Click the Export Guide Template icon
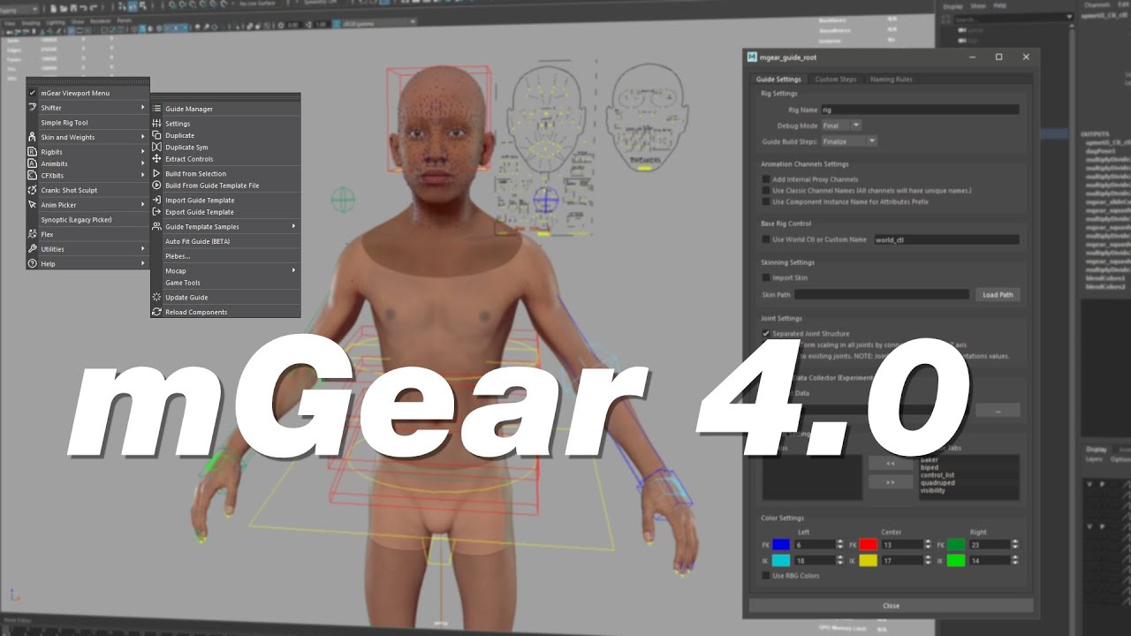Viewport: 1131px width, 636px height. (x=157, y=212)
